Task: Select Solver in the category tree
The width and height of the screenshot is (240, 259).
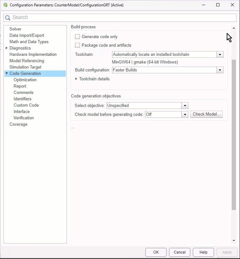Action: pyautogui.click(x=15, y=29)
